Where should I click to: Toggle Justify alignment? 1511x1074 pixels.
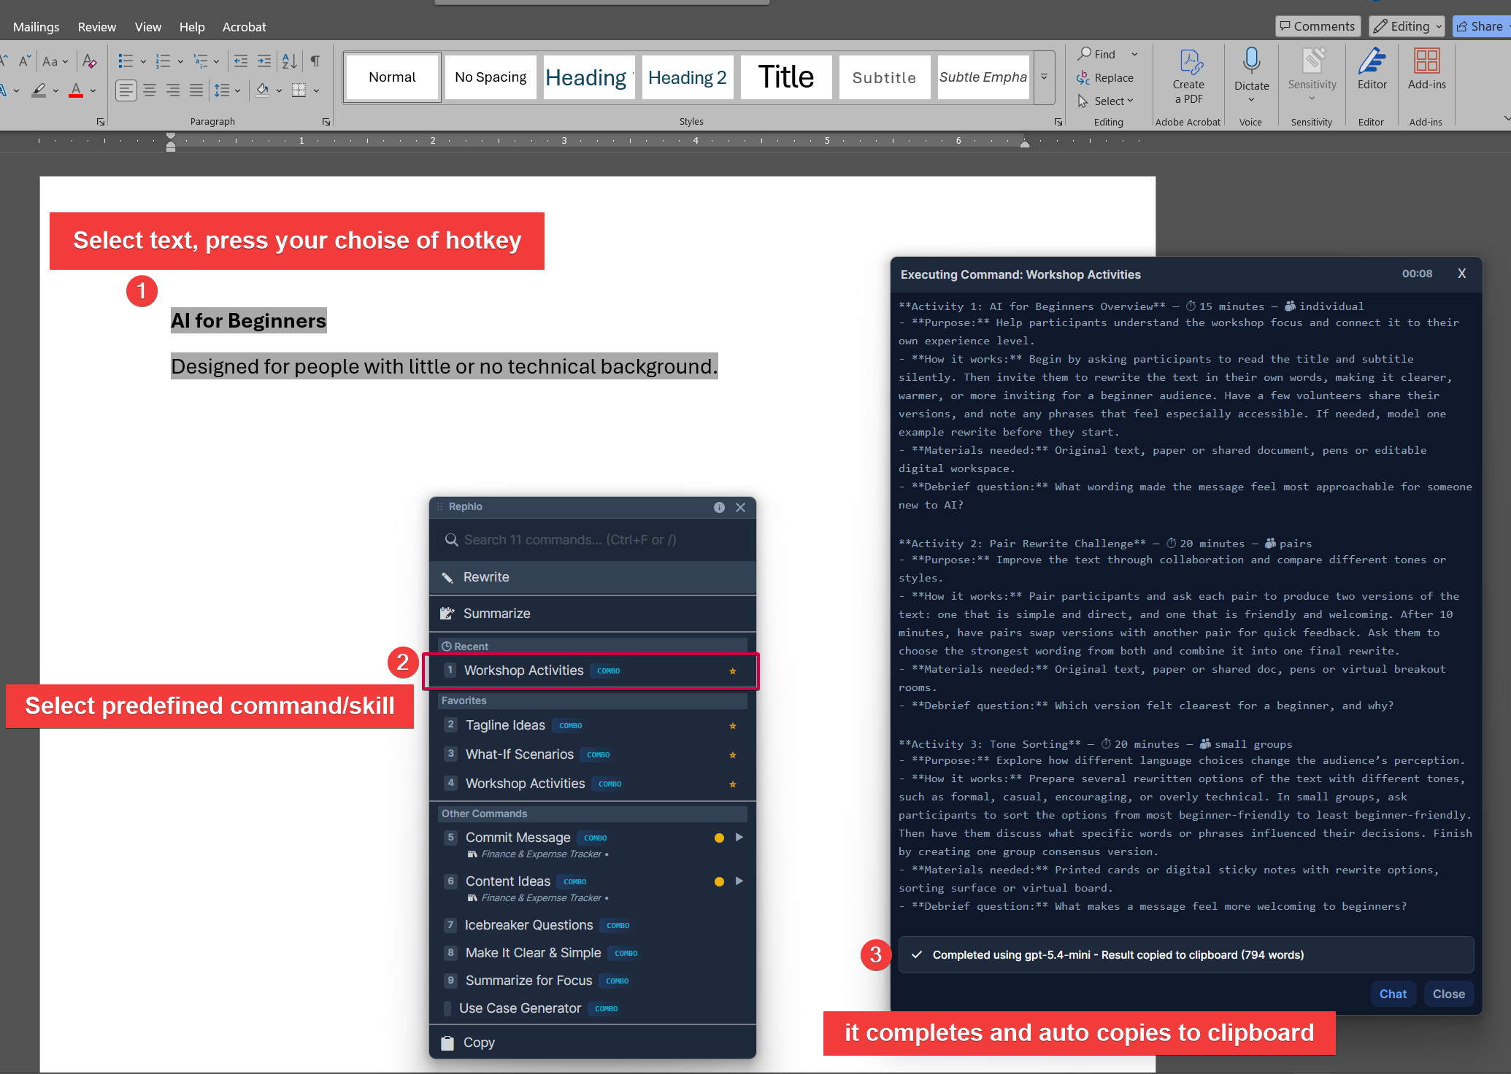click(196, 90)
